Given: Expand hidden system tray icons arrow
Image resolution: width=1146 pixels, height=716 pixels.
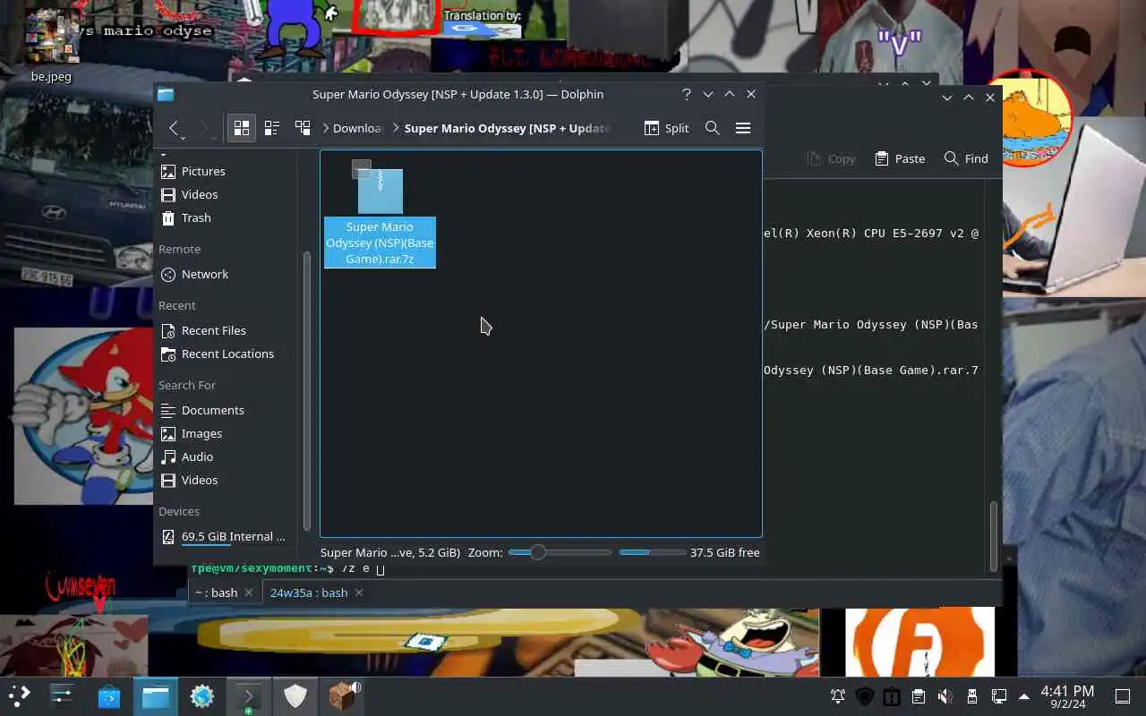Looking at the screenshot, I should 1024,696.
